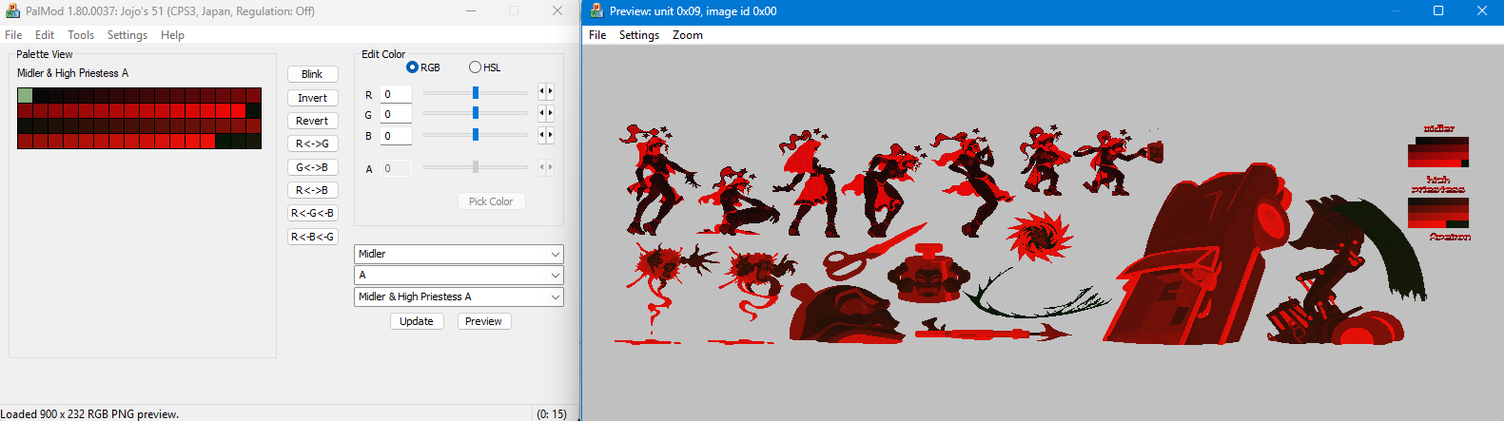Click the Blink button
Screen dimensions: 1504x421
[x=312, y=74]
